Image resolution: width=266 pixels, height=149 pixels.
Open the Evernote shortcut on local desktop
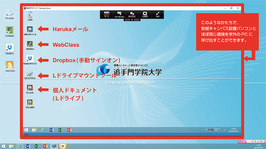click(10, 32)
